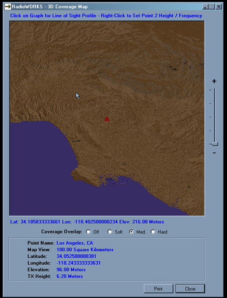Click the minus sign below zoom slider
227x298 pixels.
point(214,153)
